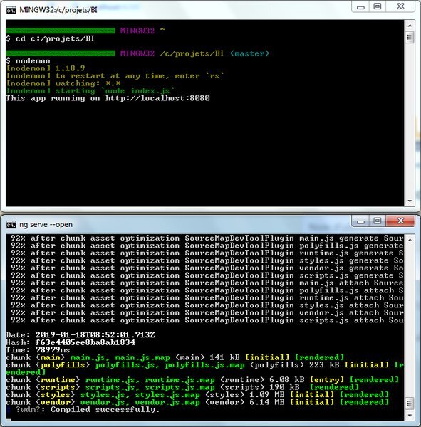
Task: Close the MINGW32 terminal window
Action: 400,7
